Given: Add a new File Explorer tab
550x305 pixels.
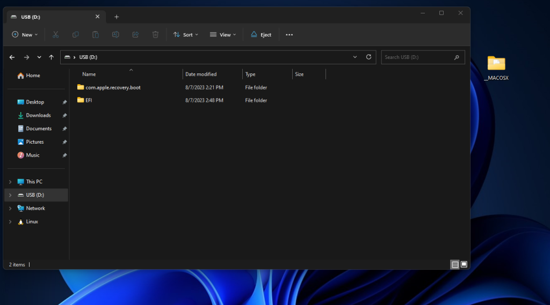Looking at the screenshot, I should tap(117, 17).
